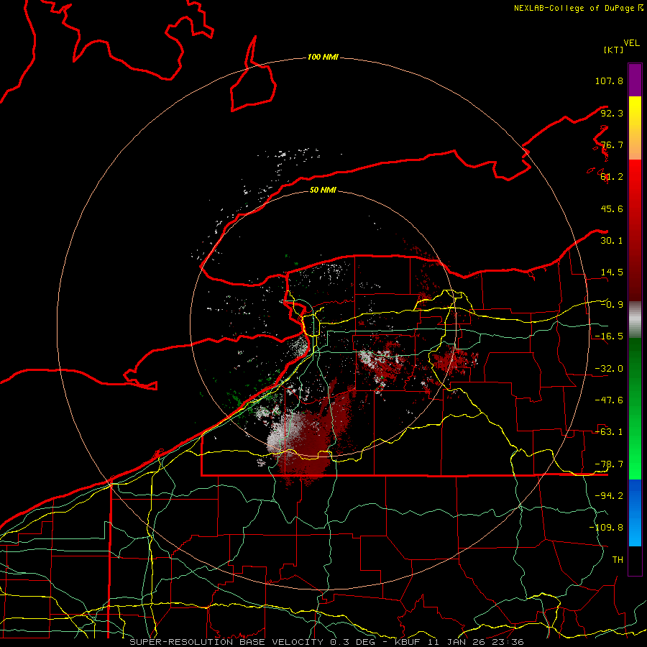Select the 76.7 scale value
Viewport: 647px width, 647px height.
pos(612,144)
